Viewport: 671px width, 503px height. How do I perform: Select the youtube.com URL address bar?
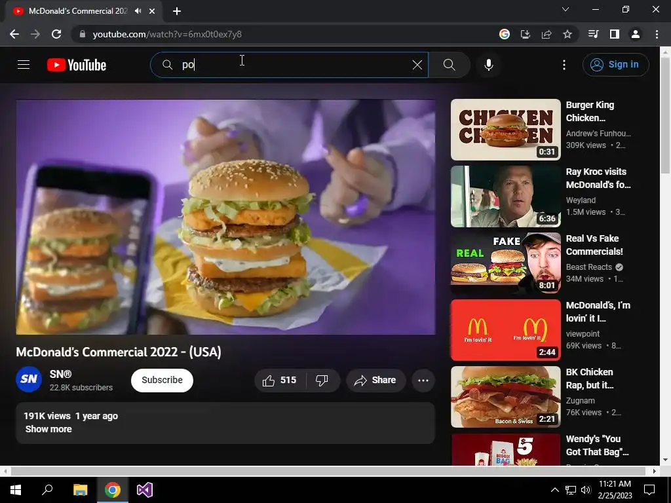(x=167, y=34)
